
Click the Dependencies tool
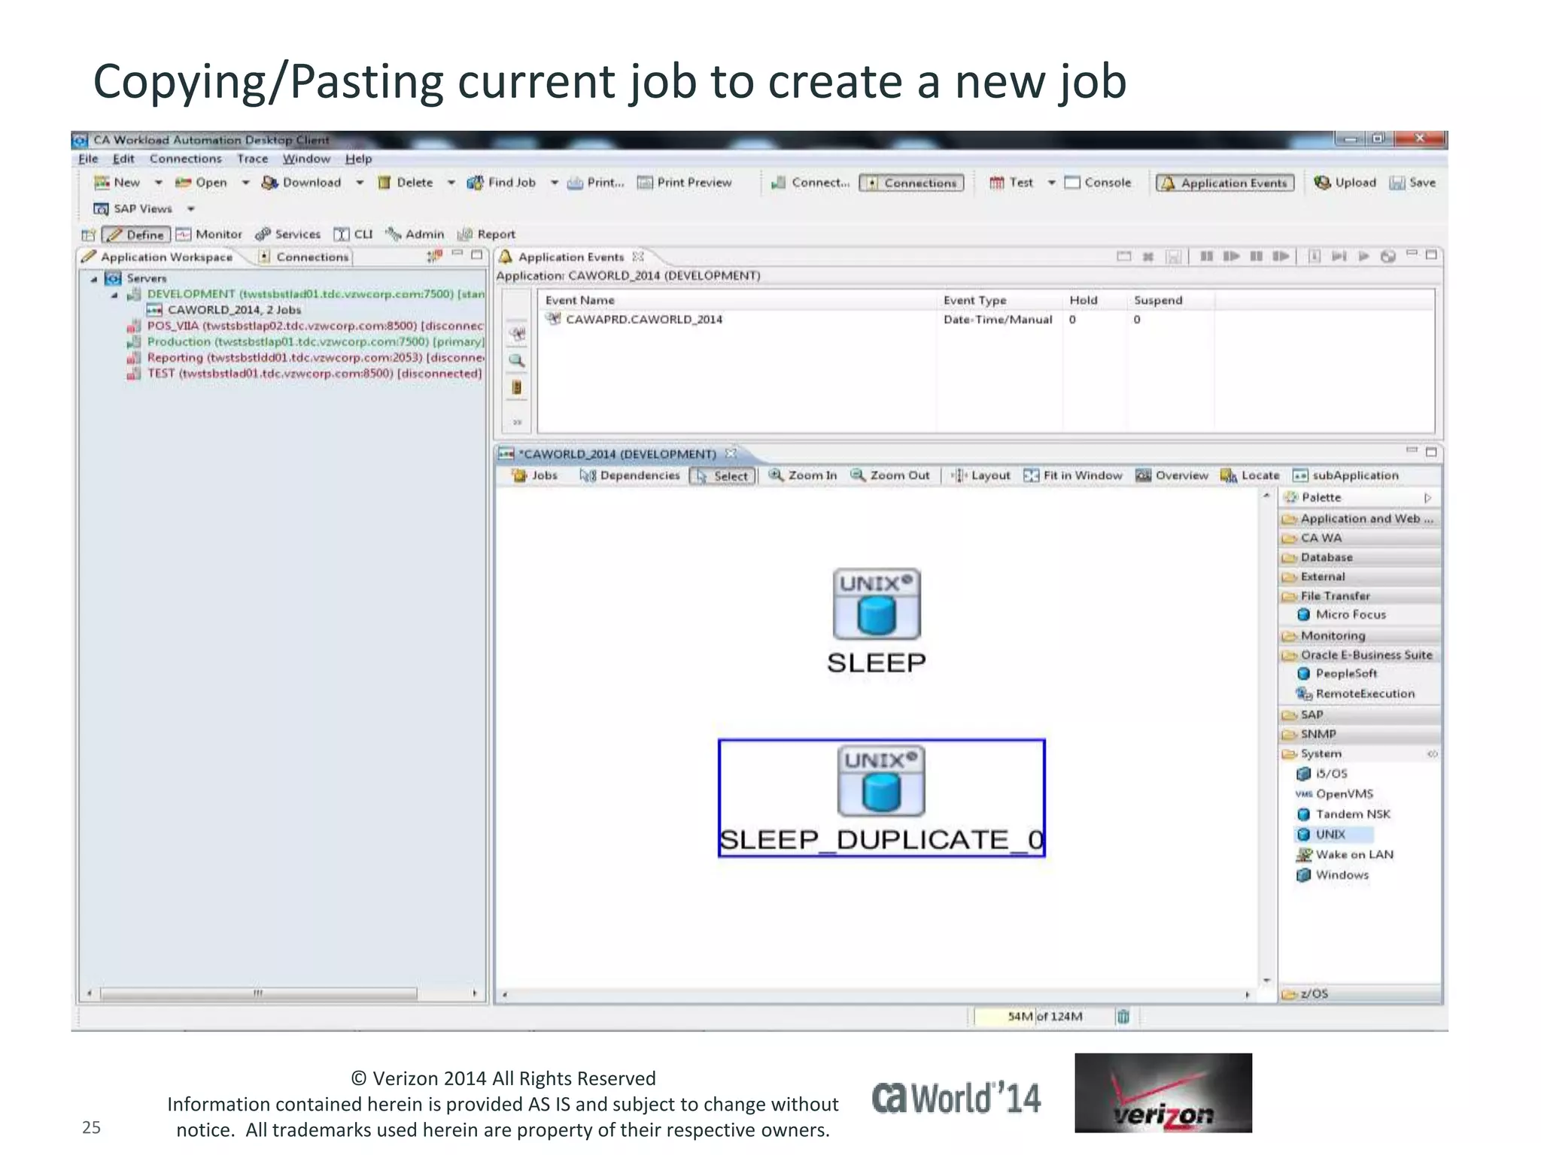pyautogui.click(x=629, y=475)
